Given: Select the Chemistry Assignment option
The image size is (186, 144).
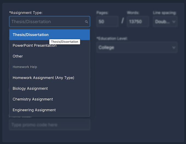Looking at the screenshot, I should coord(33,99).
